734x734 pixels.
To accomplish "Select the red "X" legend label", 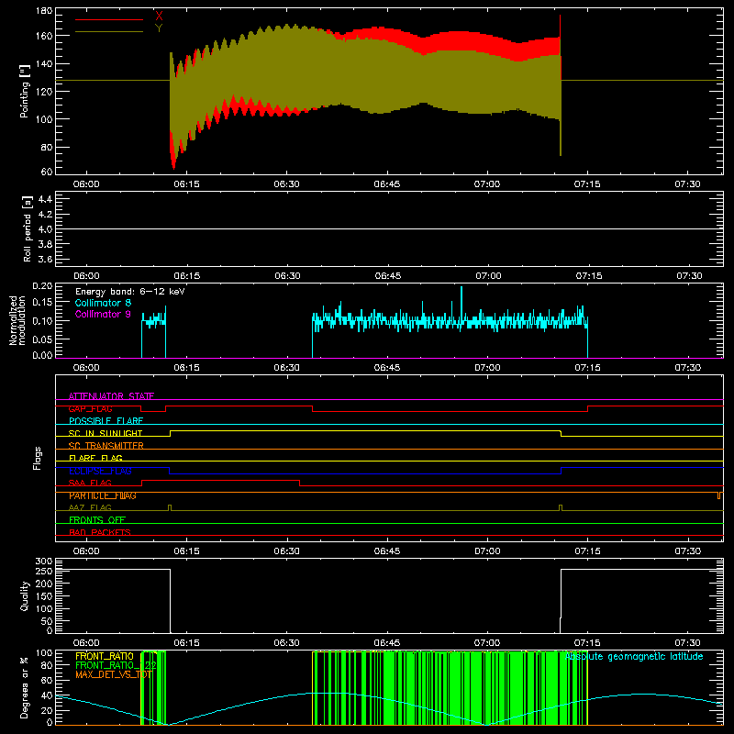I will [159, 17].
